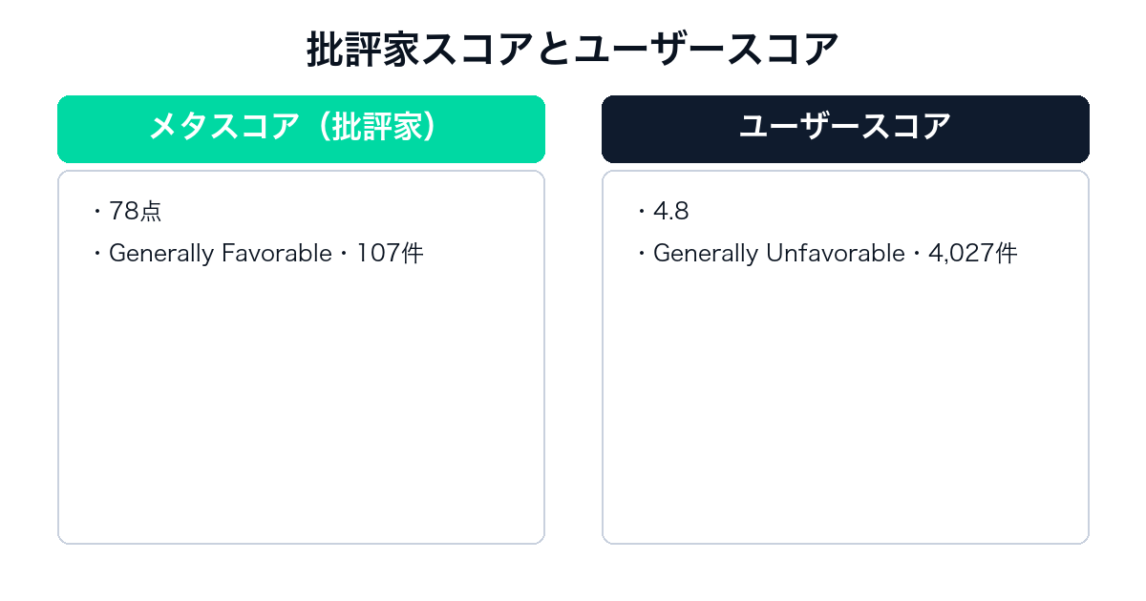Click the Generally Unfavorable text

[778, 254]
